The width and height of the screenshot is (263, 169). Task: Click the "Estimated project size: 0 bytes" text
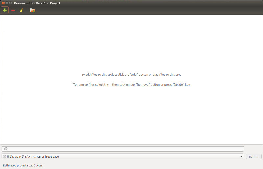[23, 165]
